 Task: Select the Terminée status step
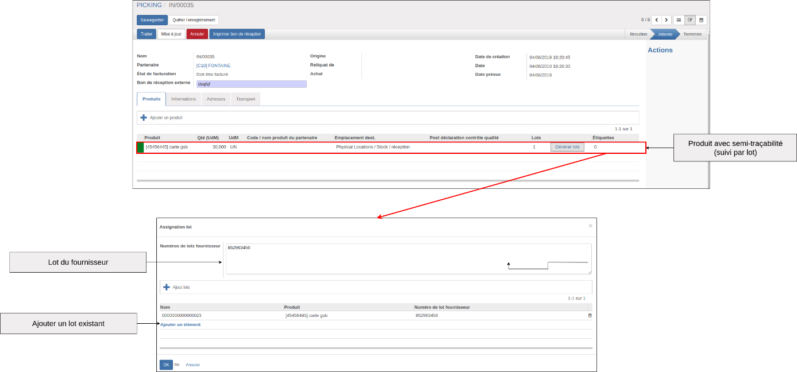tap(692, 34)
